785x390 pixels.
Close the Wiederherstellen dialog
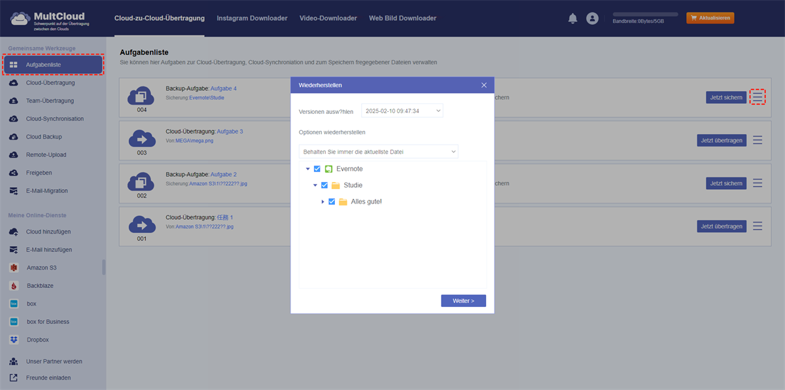(484, 85)
